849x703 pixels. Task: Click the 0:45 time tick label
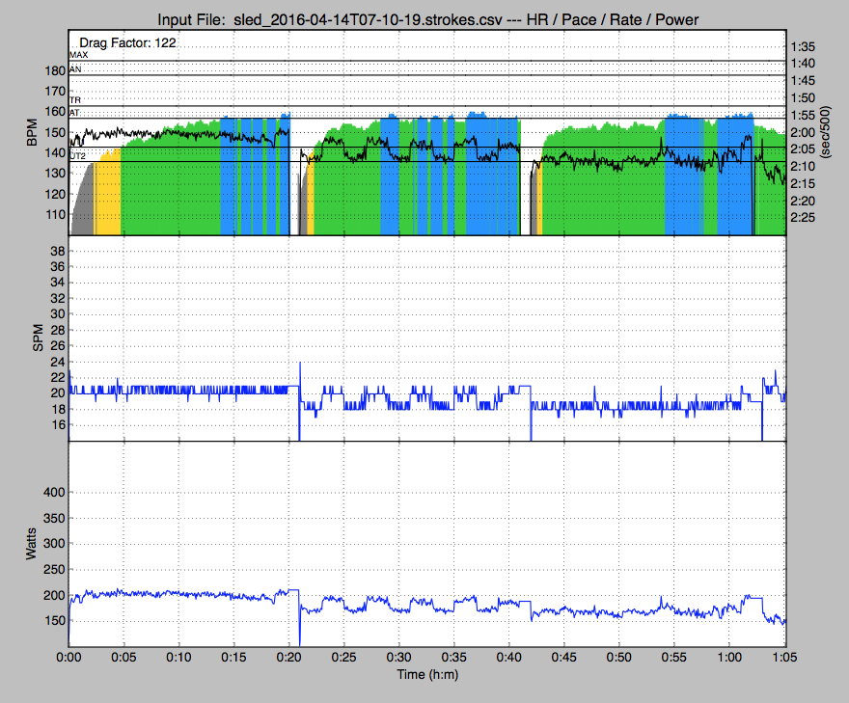click(564, 656)
